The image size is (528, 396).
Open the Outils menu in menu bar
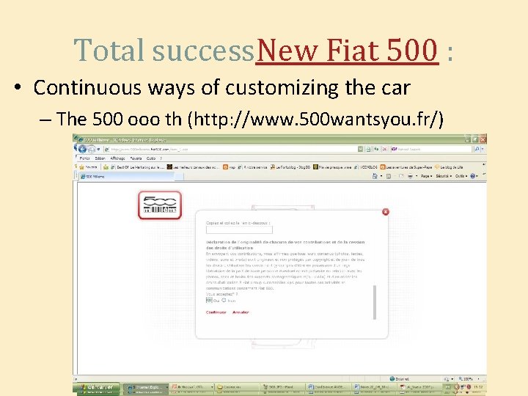coord(151,158)
